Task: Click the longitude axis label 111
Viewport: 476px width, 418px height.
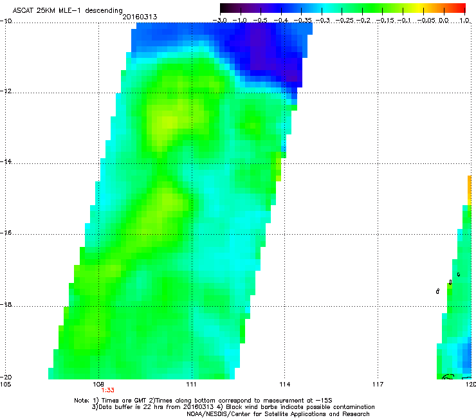Action: [191, 385]
